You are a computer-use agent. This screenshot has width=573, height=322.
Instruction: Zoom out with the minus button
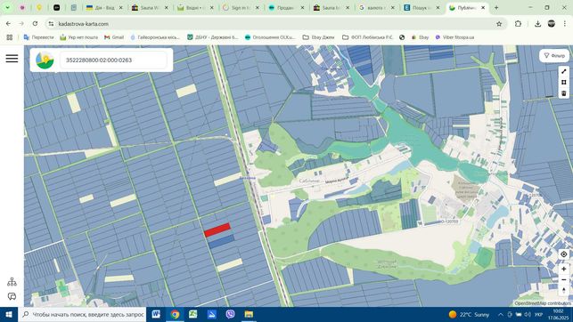pyautogui.click(x=564, y=279)
